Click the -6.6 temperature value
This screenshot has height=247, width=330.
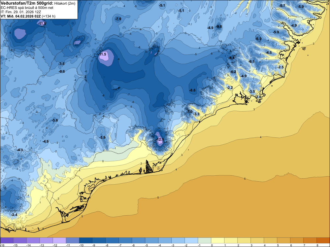[x=62, y=72]
